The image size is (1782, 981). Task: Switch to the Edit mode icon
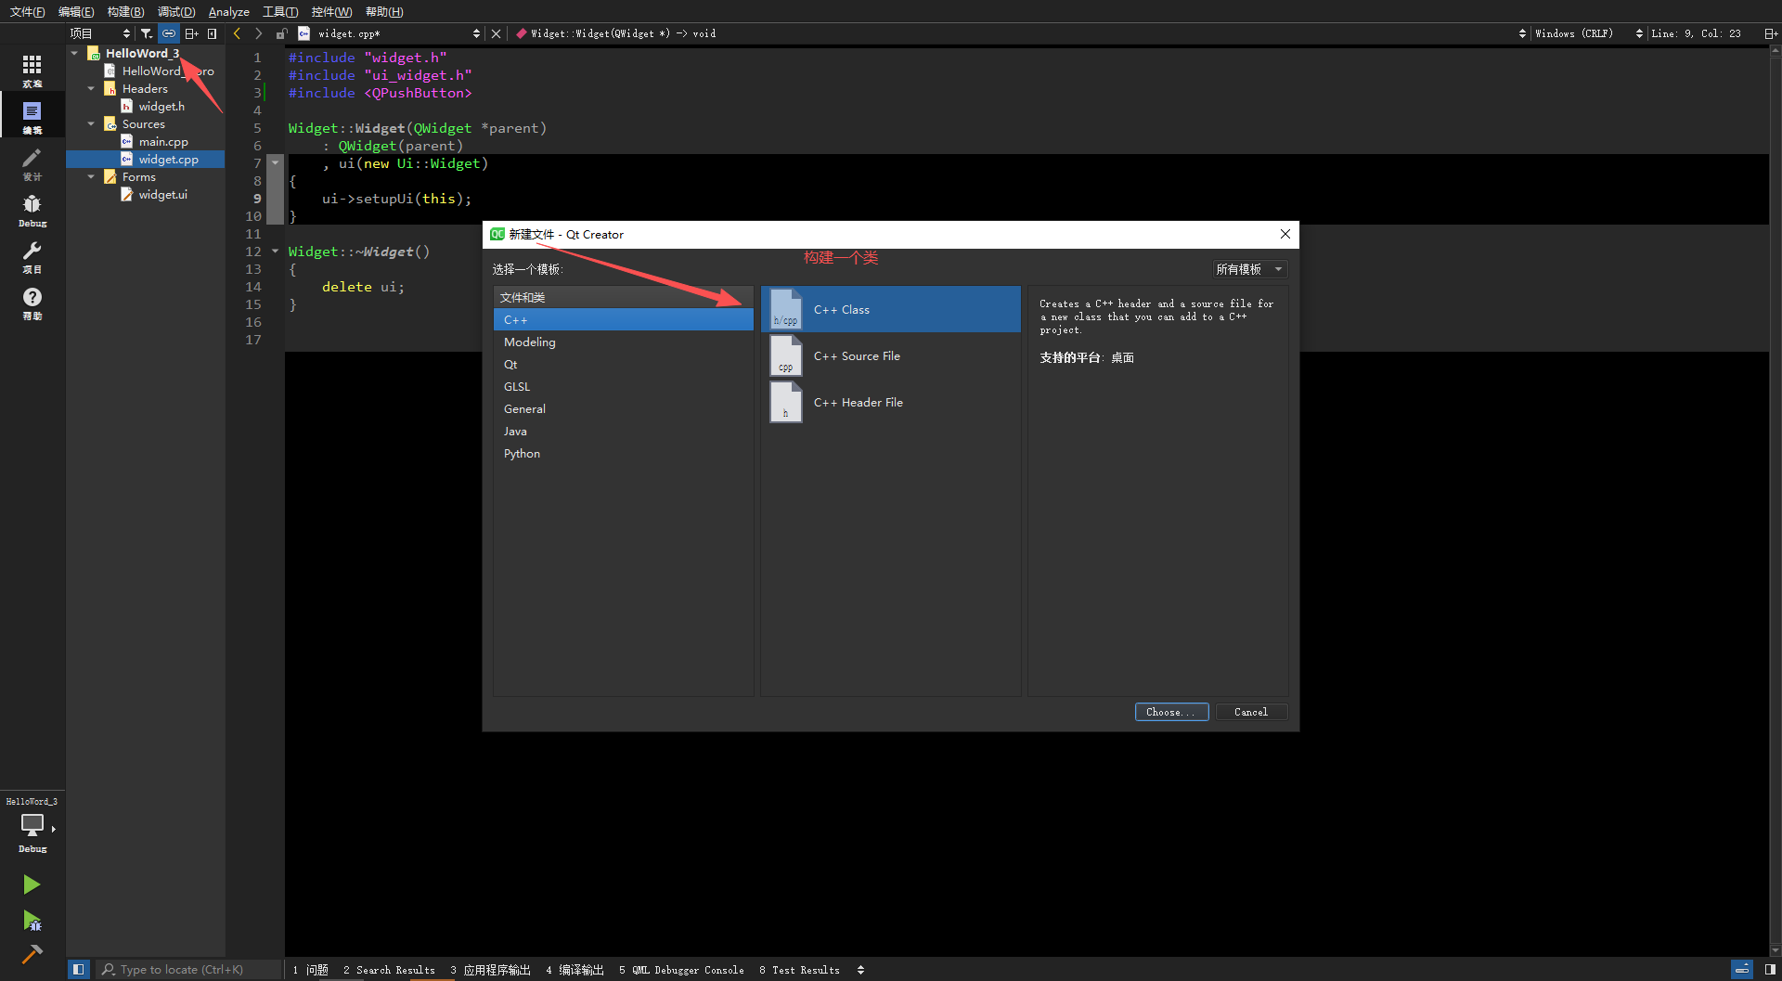point(32,117)
